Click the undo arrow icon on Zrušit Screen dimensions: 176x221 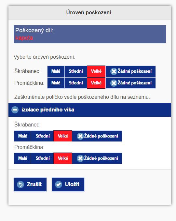coord(20,184)
